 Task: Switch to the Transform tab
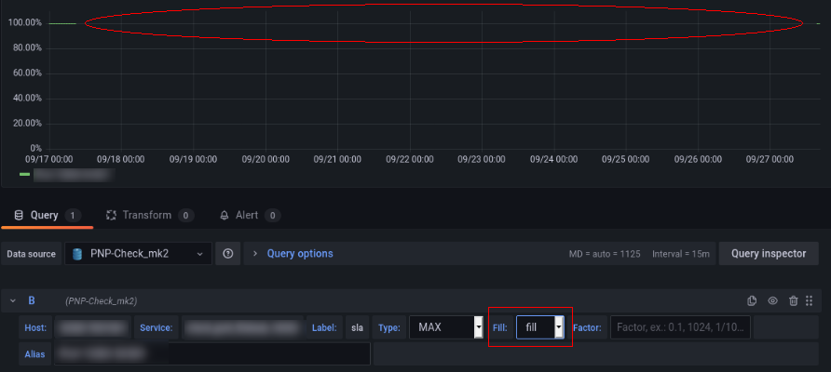pyautogui.click(x=147, y=215)
